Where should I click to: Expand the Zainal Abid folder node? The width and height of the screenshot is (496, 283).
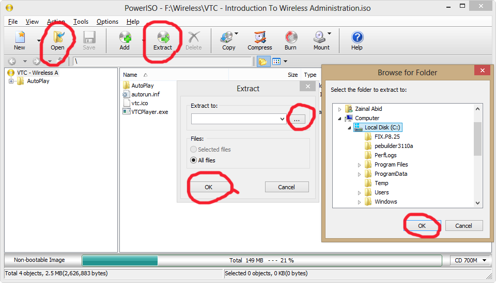pos(339,109)
